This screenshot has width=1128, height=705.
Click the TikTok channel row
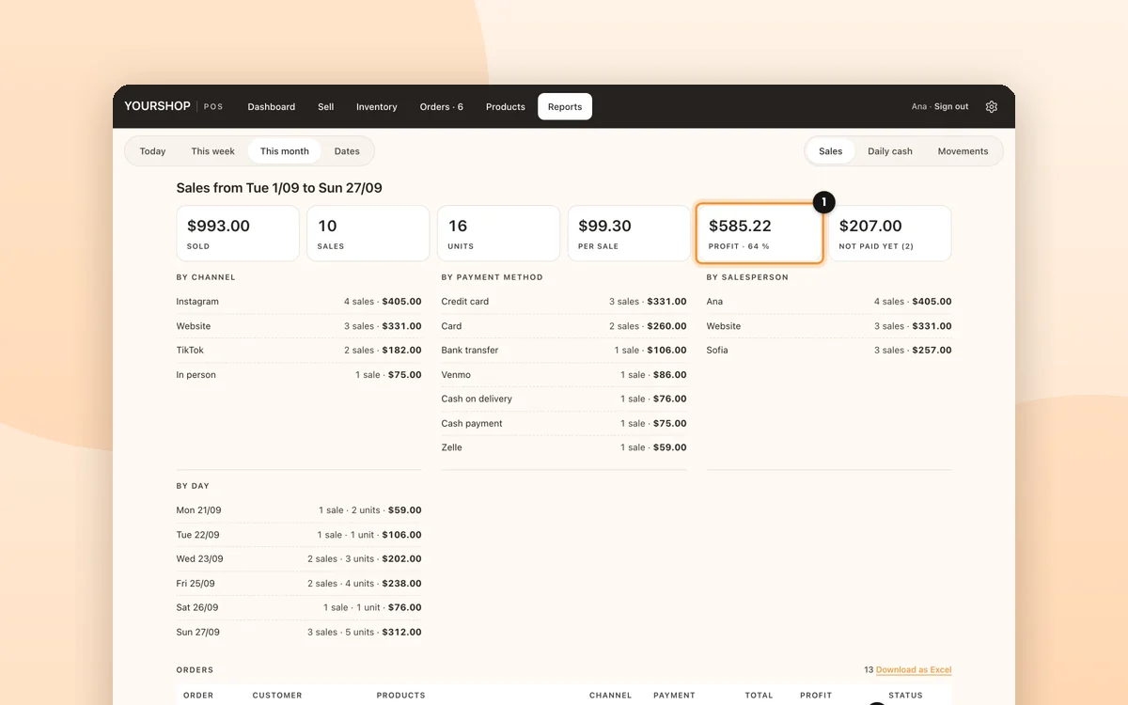[299, 350]
